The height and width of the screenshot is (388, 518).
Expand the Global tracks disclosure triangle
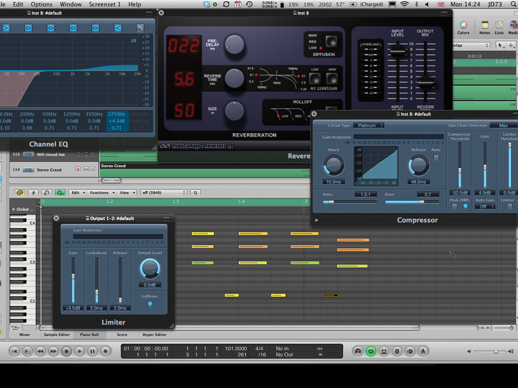click(14, 209)
